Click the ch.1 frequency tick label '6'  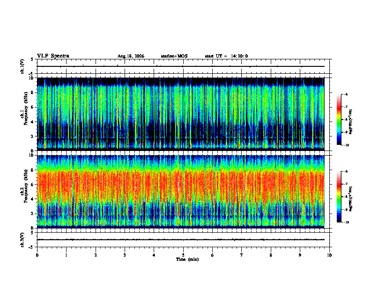tap(33, 107)
